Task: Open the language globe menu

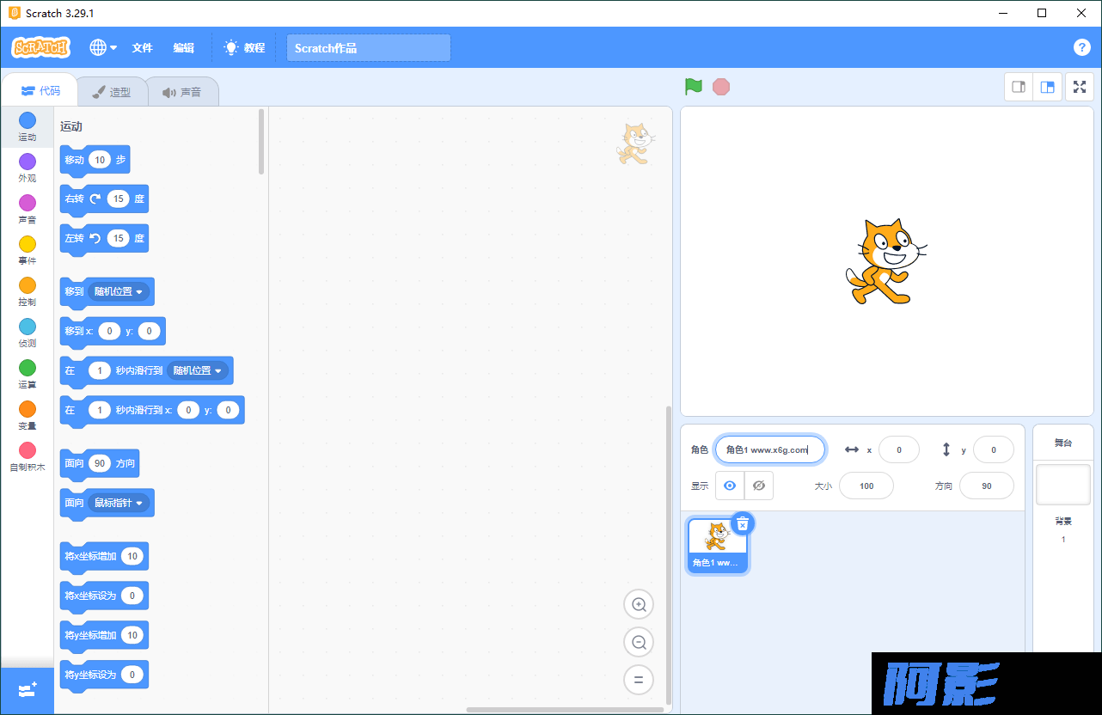Action: (x=103, y=47)
